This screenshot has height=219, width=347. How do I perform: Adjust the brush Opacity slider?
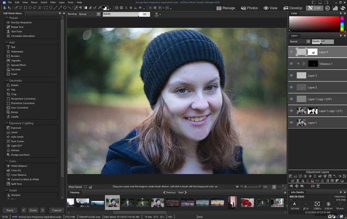(x=121, y=14)
